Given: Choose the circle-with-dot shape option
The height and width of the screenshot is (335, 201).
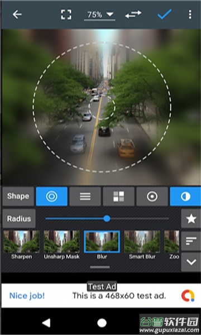Looking at the screenshot, I should [x=152, y=197].
